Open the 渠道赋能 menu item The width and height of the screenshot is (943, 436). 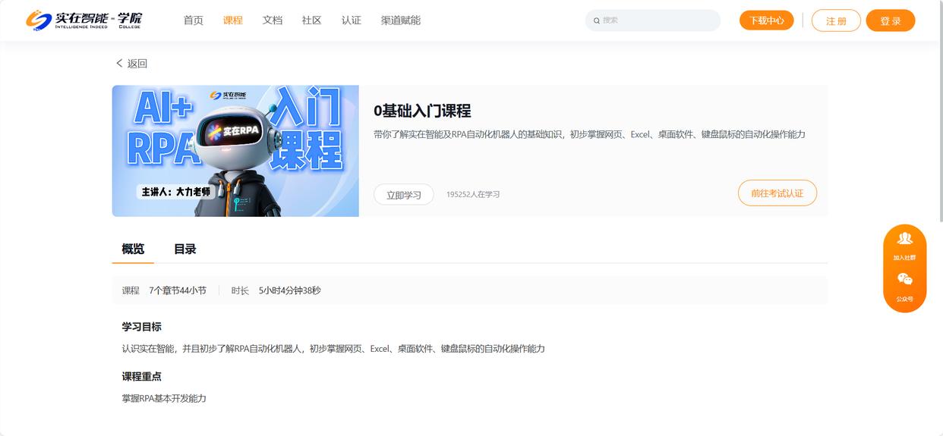(x=401, y=20)
